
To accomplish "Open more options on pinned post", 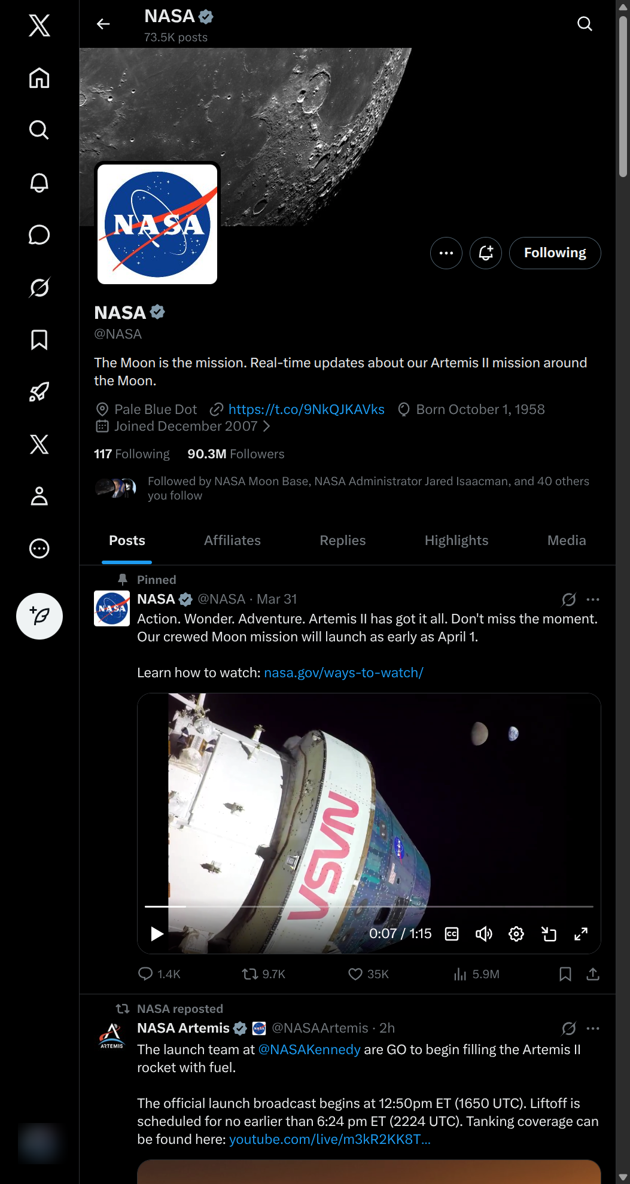I will (x=593, y=599).
